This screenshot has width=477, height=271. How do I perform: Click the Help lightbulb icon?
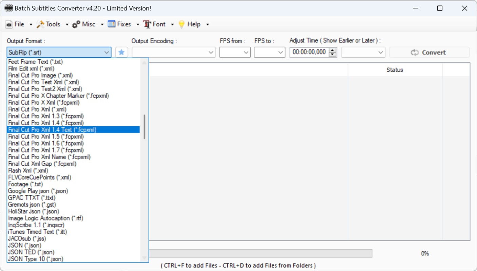coord(182,24)
